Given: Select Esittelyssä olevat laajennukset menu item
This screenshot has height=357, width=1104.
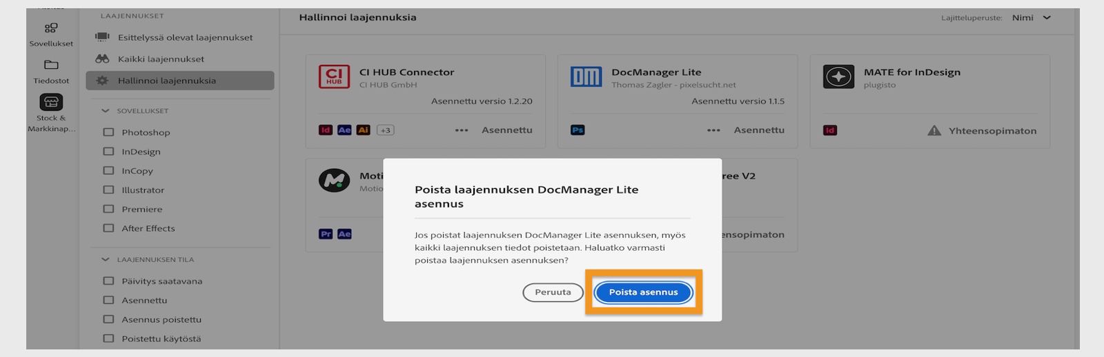Looking at the screenshot, I should tap(180, 37).
